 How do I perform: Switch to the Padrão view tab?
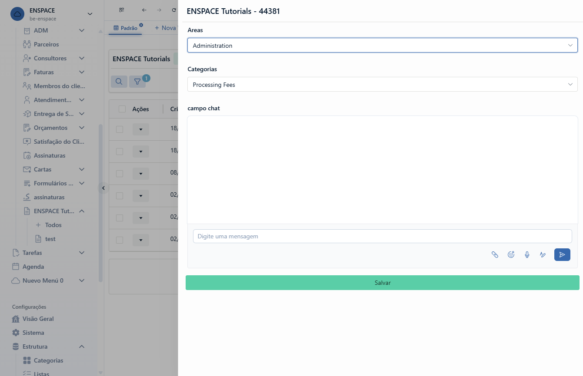tap(125, 28)
